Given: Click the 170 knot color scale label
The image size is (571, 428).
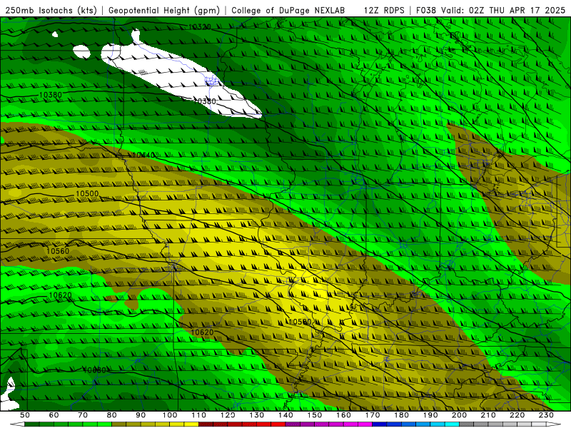Looking at the screenshot, I should 373,415.
